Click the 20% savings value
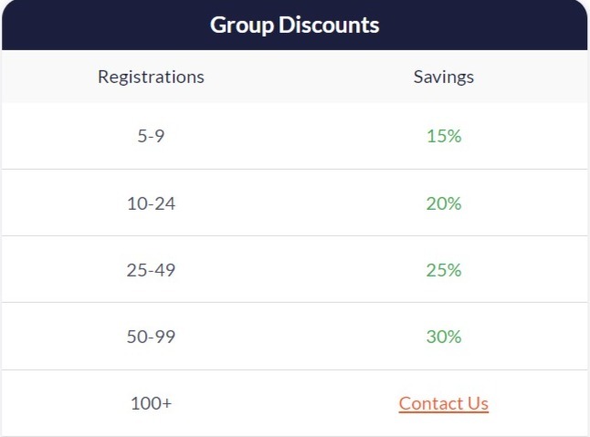 pos(444,203)
